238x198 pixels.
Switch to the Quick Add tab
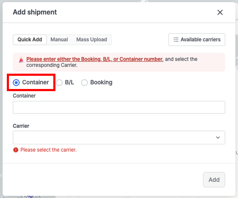click(x=30, y=40)
